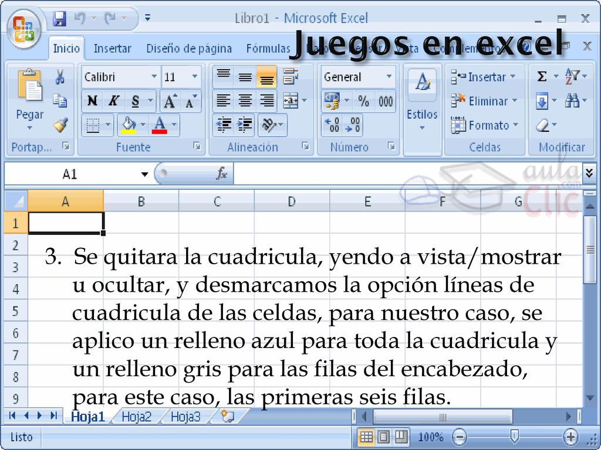Decrease font size with the small A
Image resolution: width=601 pixels, height=450 pixels.
click(191, 101)
